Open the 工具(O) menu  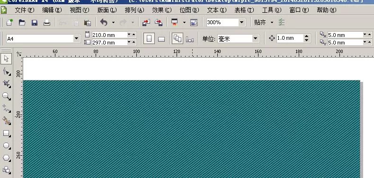(272, 10)
